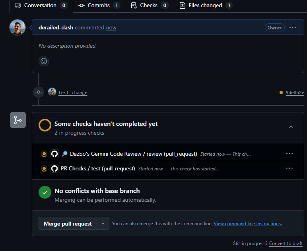Open options menu for PR Checks row
The height and width of the screenshot is (251, 307).
click(x=290, y=168)
